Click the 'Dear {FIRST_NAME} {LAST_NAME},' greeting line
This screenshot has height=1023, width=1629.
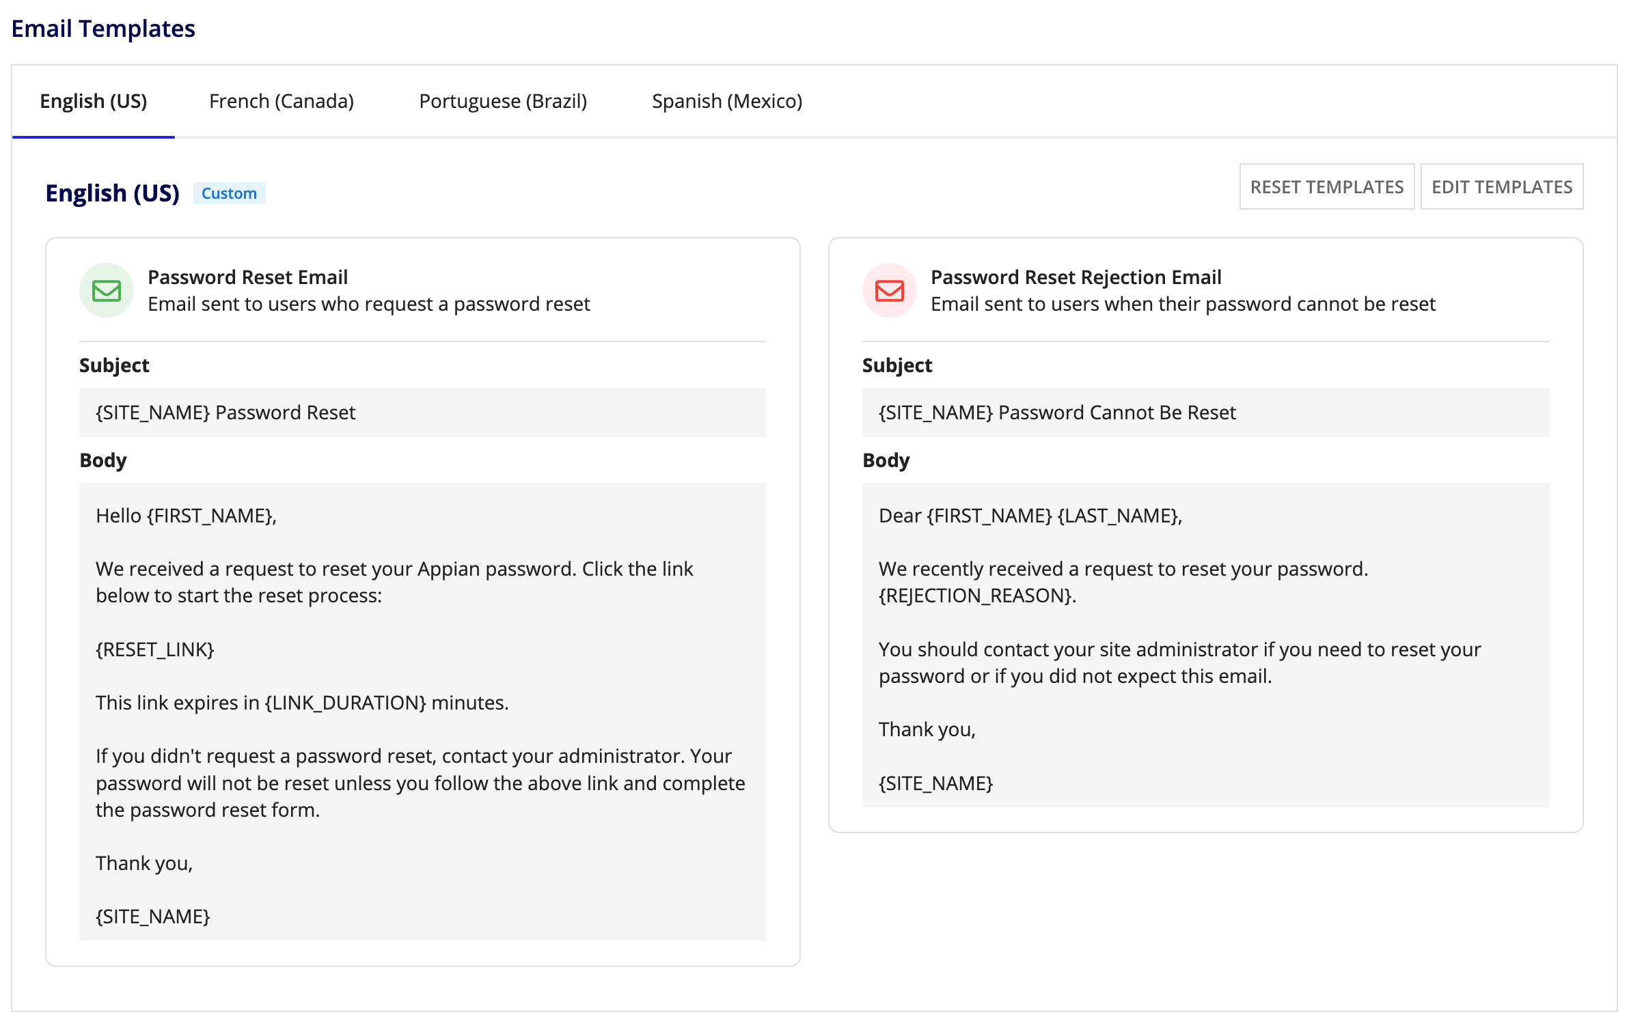pos(1030,516)
